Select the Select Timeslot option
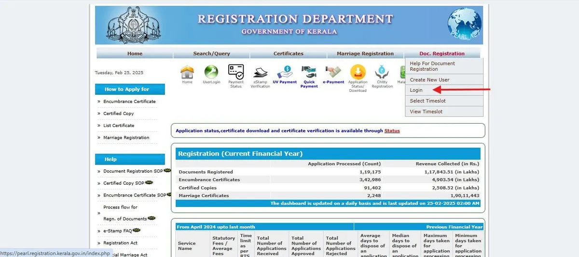The height and width of the screenshot is (257, 579). point(427,101)
